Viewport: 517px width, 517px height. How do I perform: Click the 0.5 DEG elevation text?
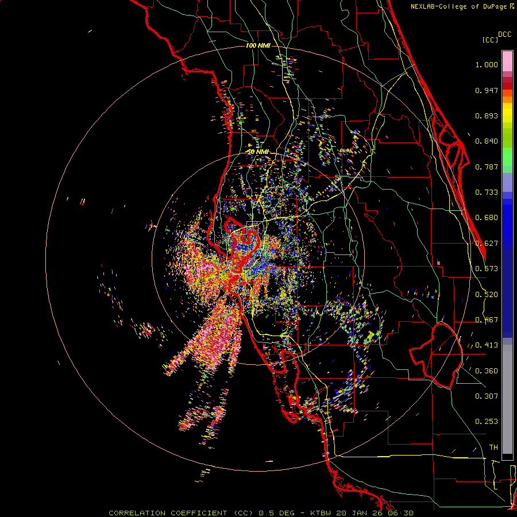click(276, 513)
